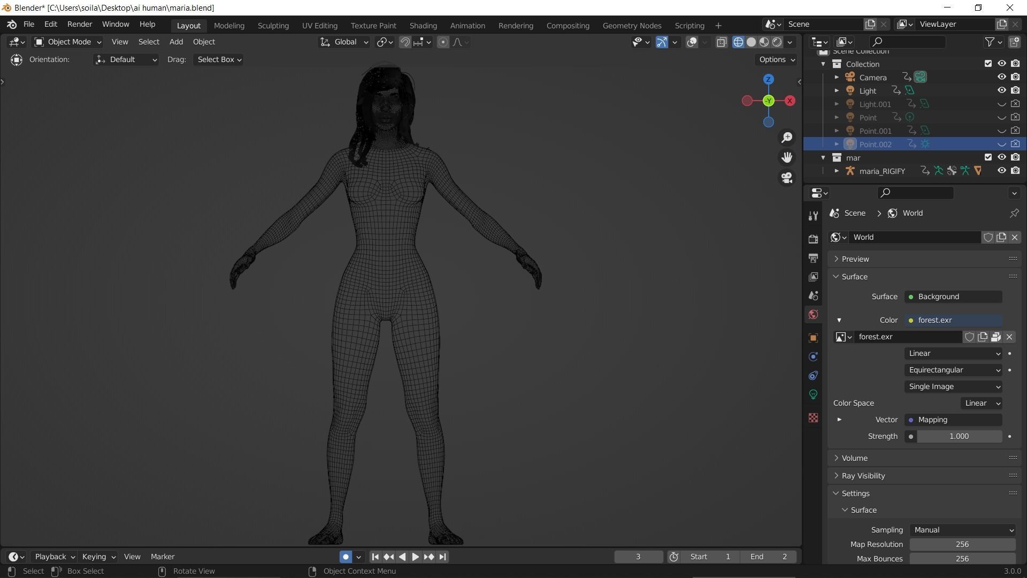Toggle show gizmo button

click(x=662, y=42)
